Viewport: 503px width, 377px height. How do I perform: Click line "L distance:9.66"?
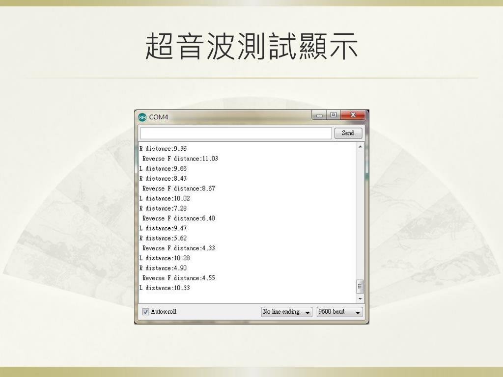pyautogui.click(x=163, y=169)
